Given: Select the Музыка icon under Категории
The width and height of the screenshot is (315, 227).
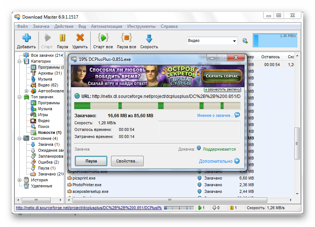Looking at the screenshot, I should tap(33, 79).
